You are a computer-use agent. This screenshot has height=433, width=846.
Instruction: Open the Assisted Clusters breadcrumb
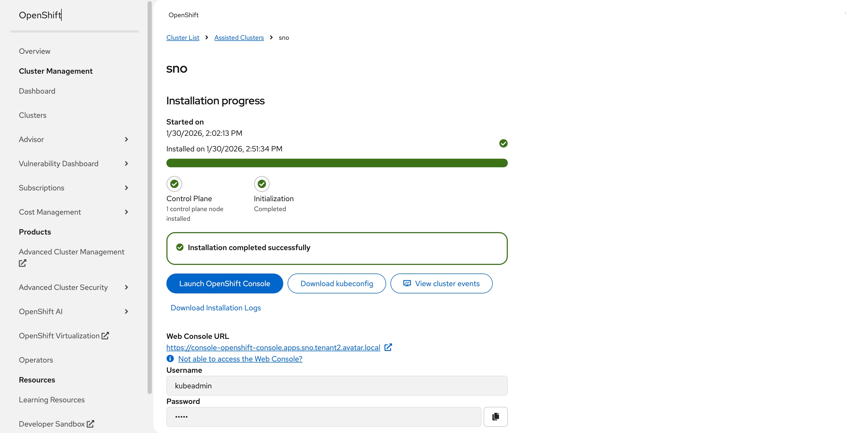pos(239,37)
